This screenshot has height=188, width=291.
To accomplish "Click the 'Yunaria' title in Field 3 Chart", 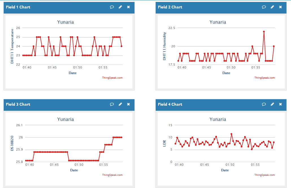I will coord(66,119).
